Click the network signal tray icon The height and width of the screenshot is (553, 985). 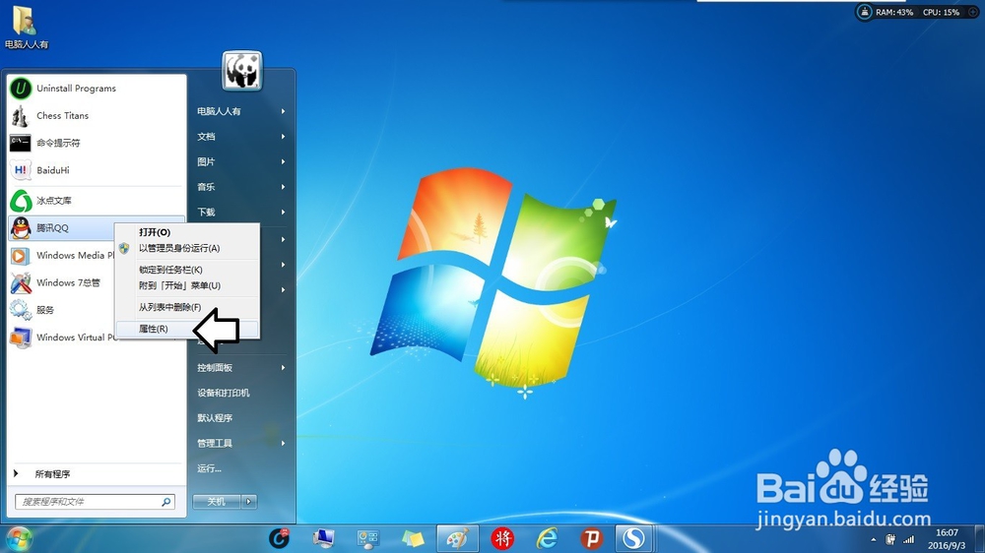tap(908, 539)
